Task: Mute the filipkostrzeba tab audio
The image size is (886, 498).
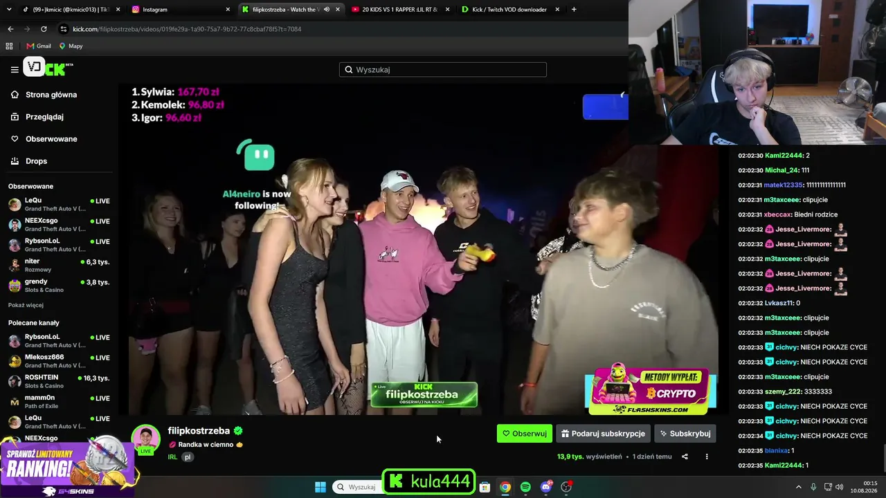Action: click(327, 10)
